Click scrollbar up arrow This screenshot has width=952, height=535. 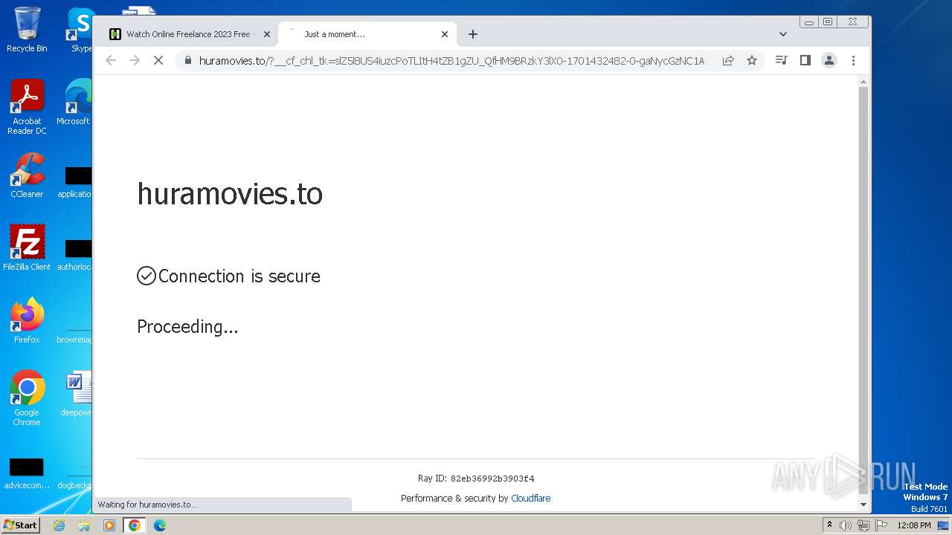863,80
